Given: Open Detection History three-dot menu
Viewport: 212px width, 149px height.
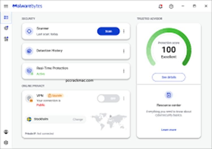Looking at the screenshot, I should (124, 51).
